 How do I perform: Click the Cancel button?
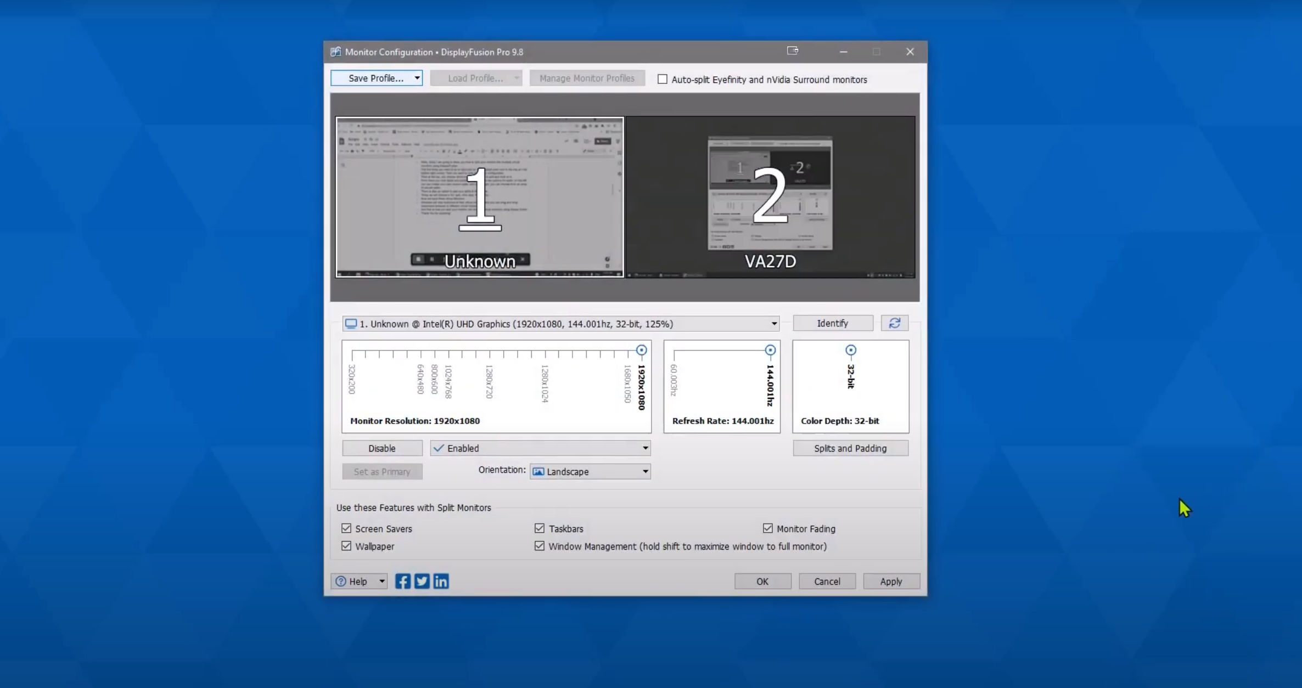827,581
